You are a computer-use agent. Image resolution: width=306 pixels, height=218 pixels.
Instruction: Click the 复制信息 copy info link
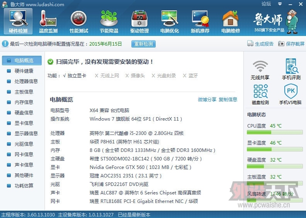[228, 100]
